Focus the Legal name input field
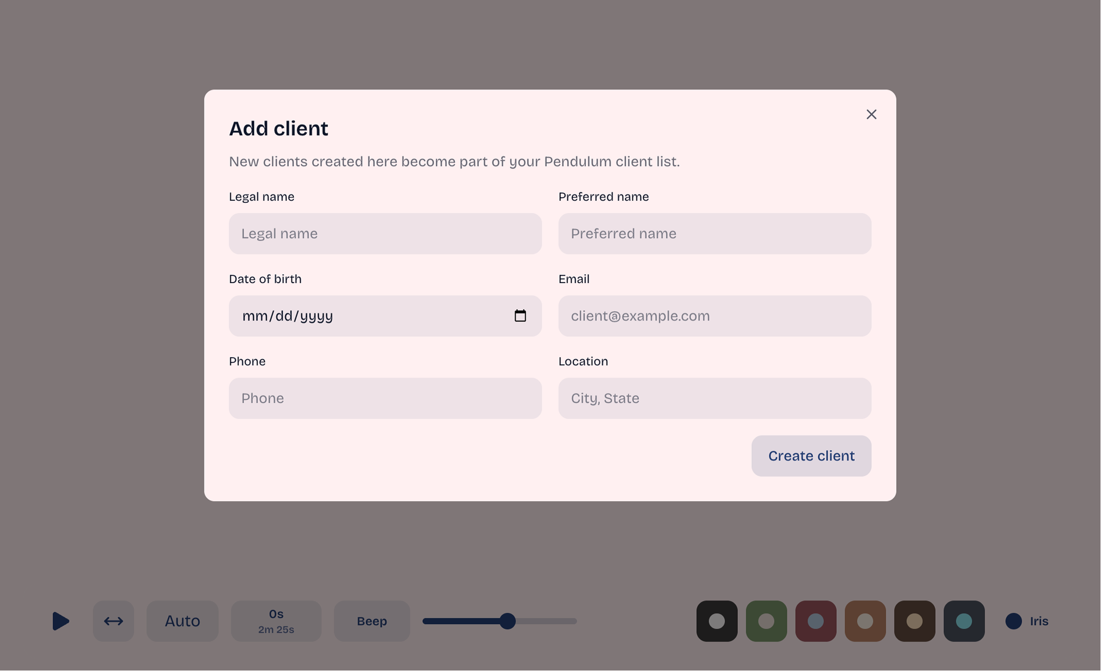The image size is (1101, 671). click(x=385, y=234)
